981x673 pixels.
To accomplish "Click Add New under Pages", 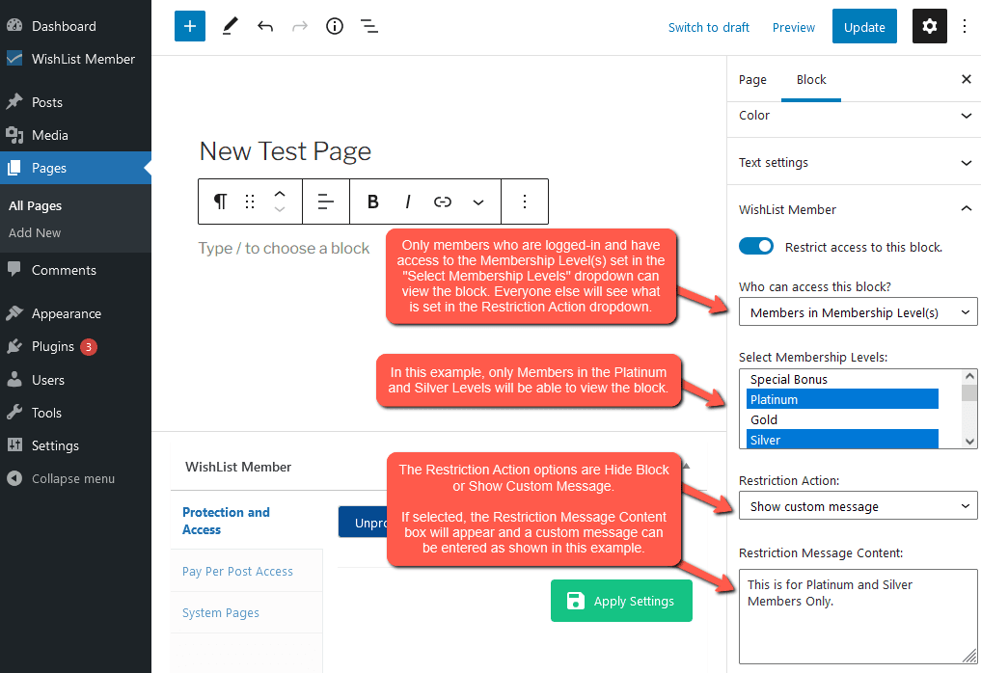I will 35,232.
